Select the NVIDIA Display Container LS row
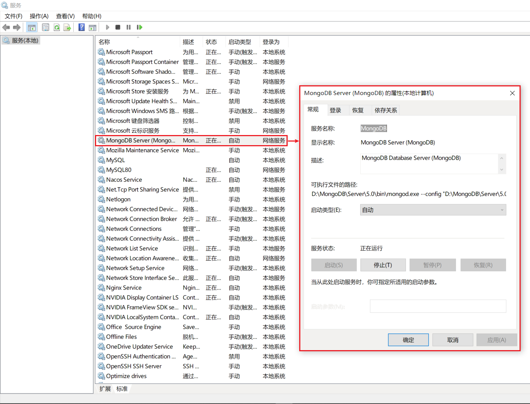The height and width of the screenshot is (404, 530). point(192,297)
